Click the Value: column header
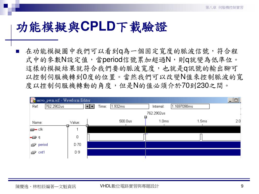Screen dimensions: 259x194 [x=75, y=123]
